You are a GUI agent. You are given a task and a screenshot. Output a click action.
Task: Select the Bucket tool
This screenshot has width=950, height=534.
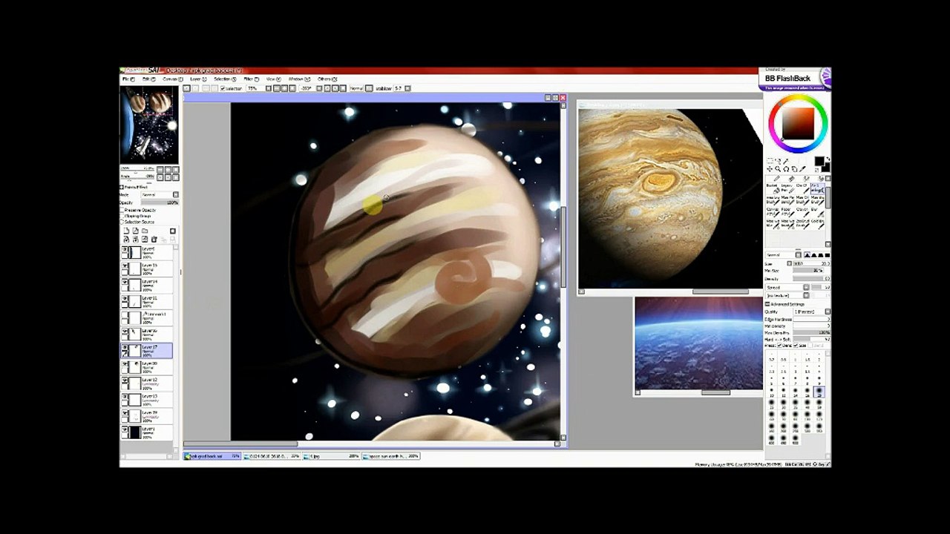[773, 188]
